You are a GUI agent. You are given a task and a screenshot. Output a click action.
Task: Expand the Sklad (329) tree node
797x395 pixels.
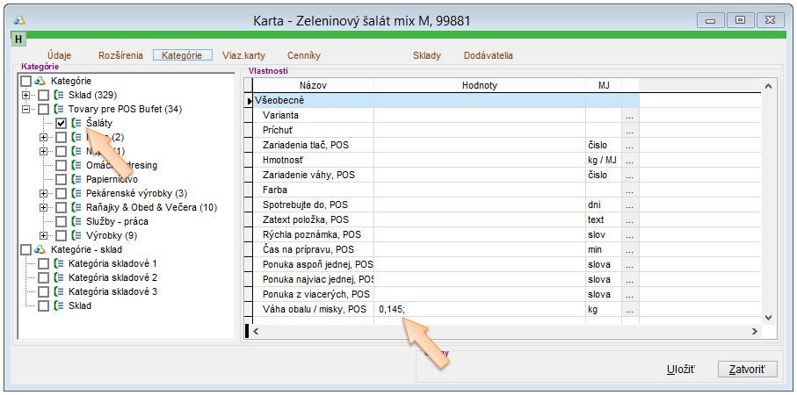26,95
